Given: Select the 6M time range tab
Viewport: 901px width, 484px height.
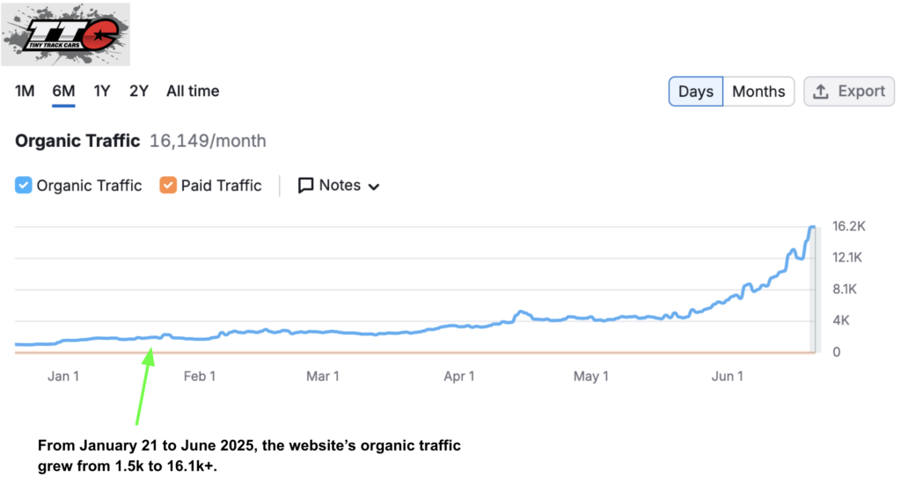Looking at the screenshot, I should (x=63, y=91).
